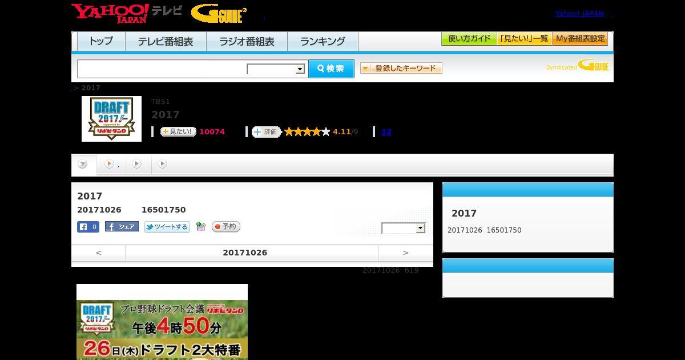The width and height of the screenshot is (685, 360).
Task: Click breadcrumb 2017 text
Action: point(91,88)
